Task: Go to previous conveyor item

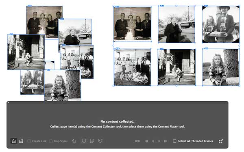Action: [153, 141]
